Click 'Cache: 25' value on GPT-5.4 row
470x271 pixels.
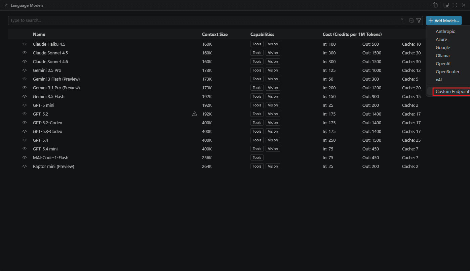tap(411, 140)
